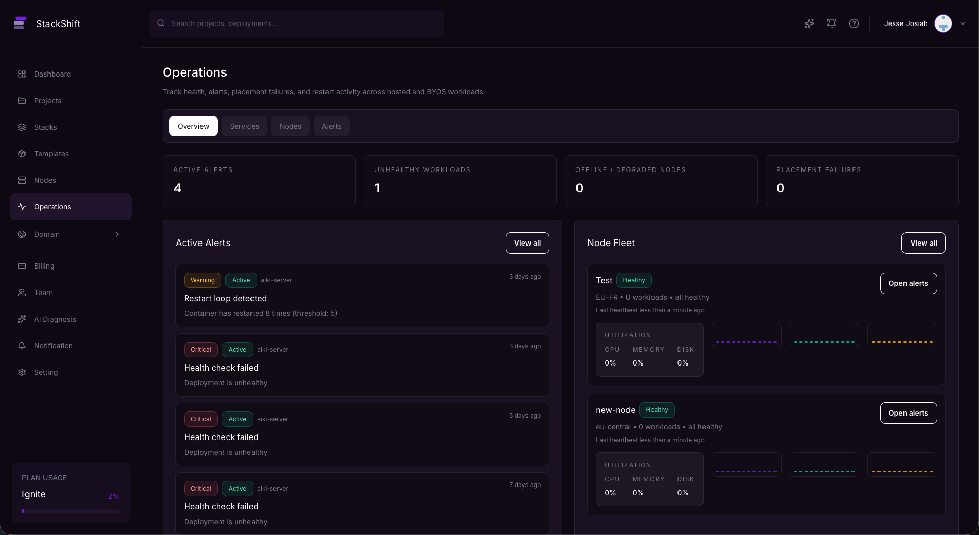Click View all in Active Alerts

[527, 243]
